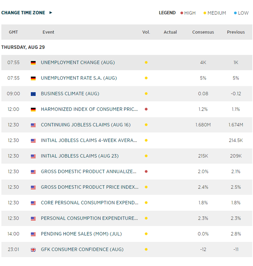Click the Thursday, Aug 29 date heading
The height and width of the screenshot is (266, 253).
point(23,47)
